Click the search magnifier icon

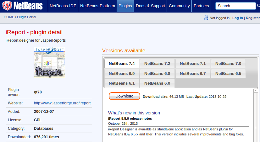(x=258, y=6)
